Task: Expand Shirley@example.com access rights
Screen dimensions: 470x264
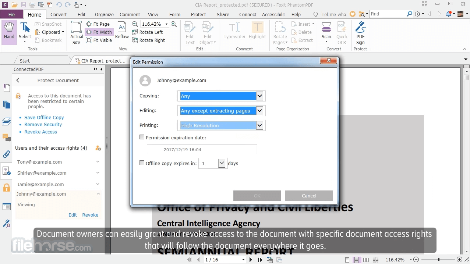Action: tap(98, 173)
